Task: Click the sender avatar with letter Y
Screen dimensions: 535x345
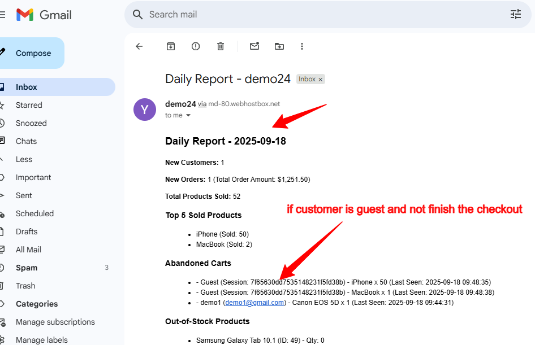Action: tap(145, 109)
